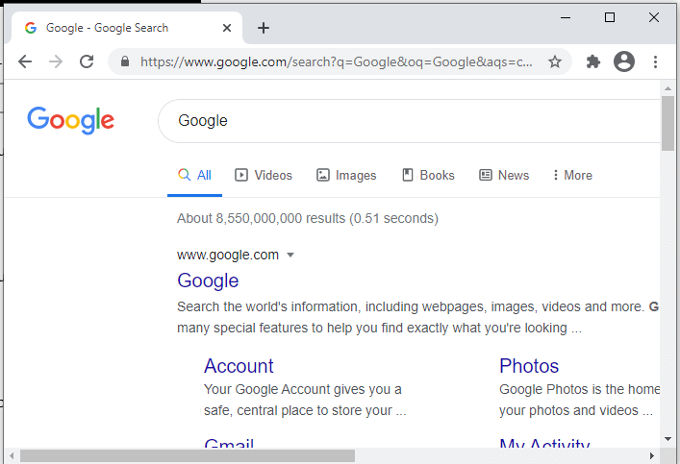Reload the page with the refresh icon
The width and height of the screenshot is (680, 464).
pos(87,61)
